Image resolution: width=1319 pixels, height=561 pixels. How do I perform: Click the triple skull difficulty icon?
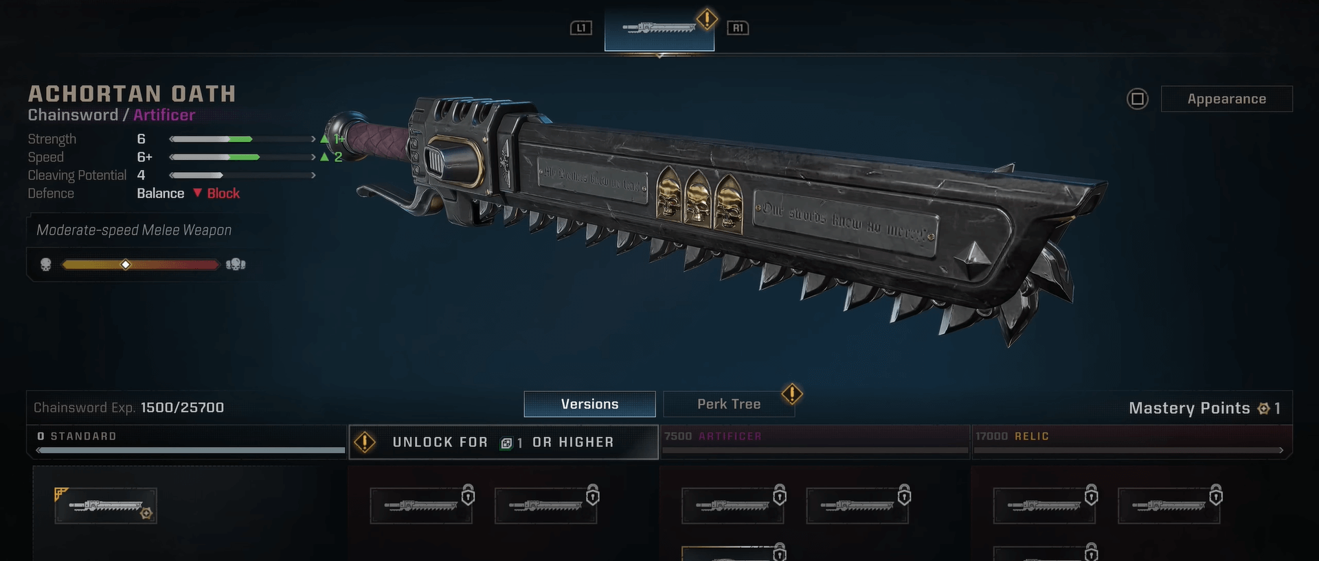tap(236, 264)
